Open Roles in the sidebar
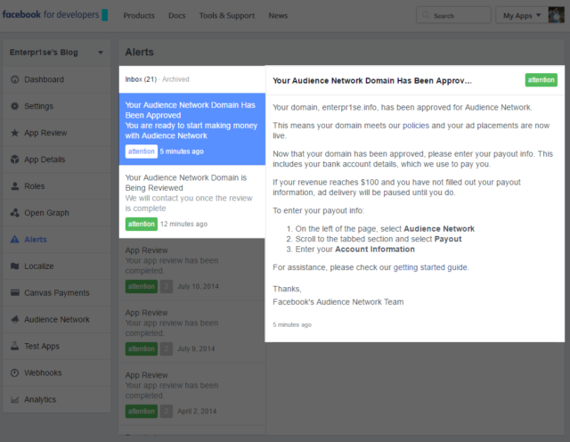This screenshot has width=570, height=442. 57,186
